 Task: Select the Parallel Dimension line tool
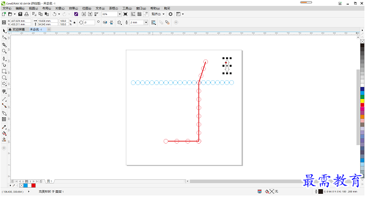tap(4, 99)
